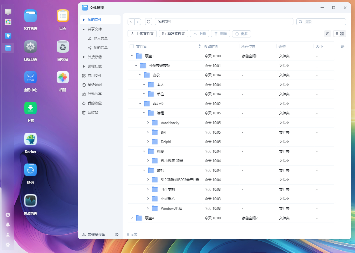The image size is (355, 253).
Task: Collapse 共享文件 in the sidebar
Action: 84,29
